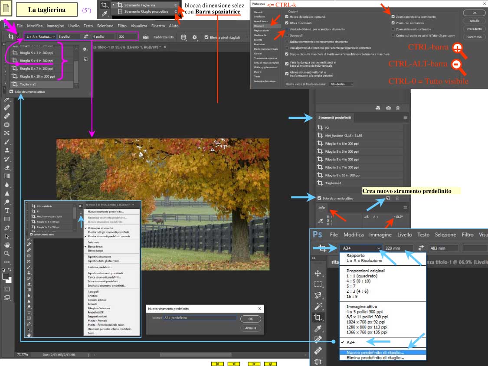The height and width of the screenshot is (366, 488).
Task: Open the Info panel menu icon
Action: 405,208
